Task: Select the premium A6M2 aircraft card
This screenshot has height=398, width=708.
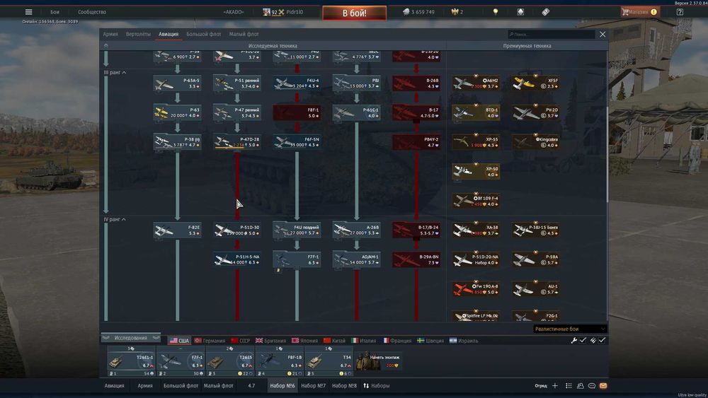Action: tap(476, 83)
